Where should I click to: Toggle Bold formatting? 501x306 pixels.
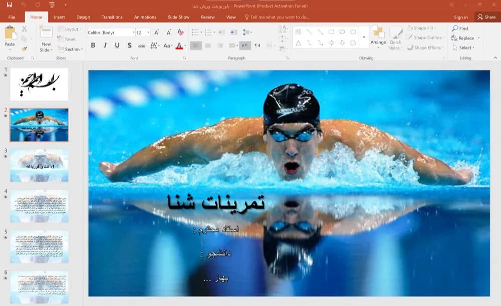click(93, 46)
